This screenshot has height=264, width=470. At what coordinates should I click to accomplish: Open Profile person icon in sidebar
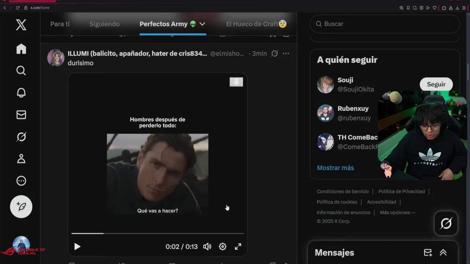21,159
